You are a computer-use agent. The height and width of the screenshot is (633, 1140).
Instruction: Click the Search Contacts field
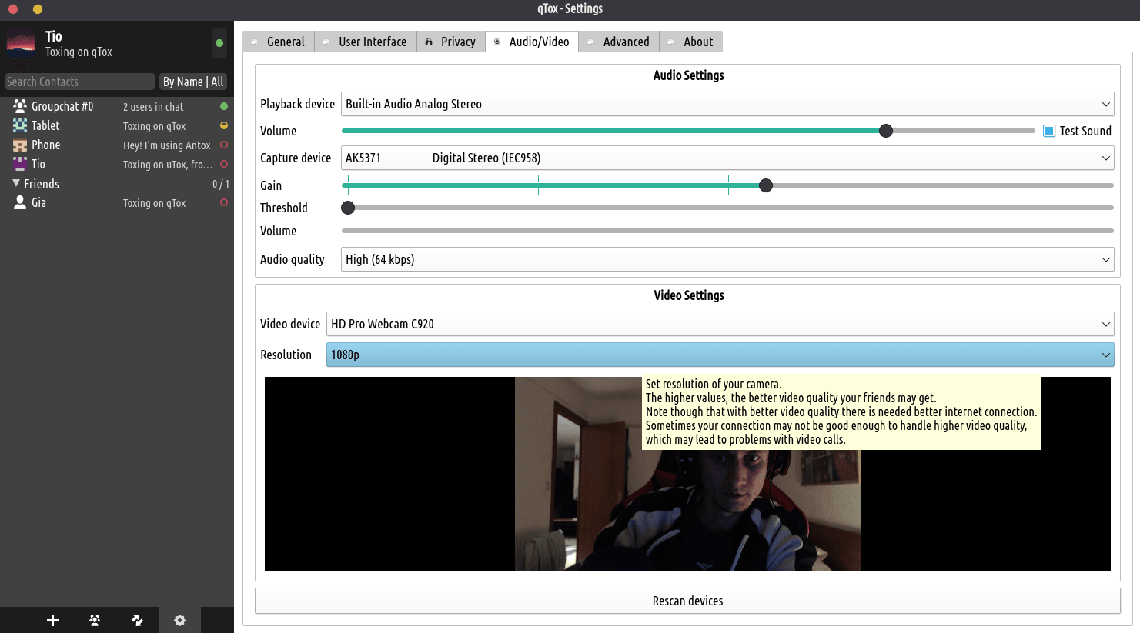[x=79, y=82]
